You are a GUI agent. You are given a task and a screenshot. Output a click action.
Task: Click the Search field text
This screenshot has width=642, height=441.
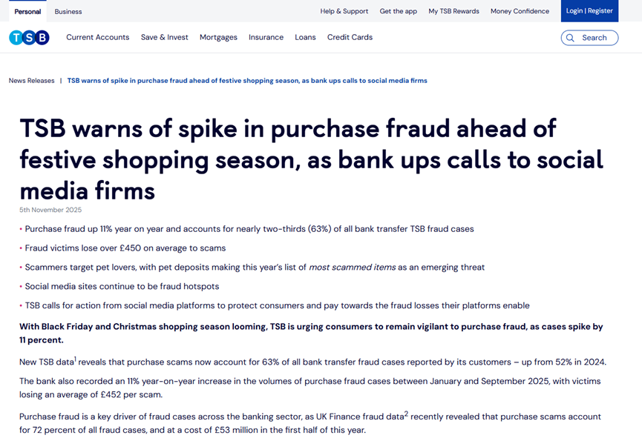coord(594,38)
